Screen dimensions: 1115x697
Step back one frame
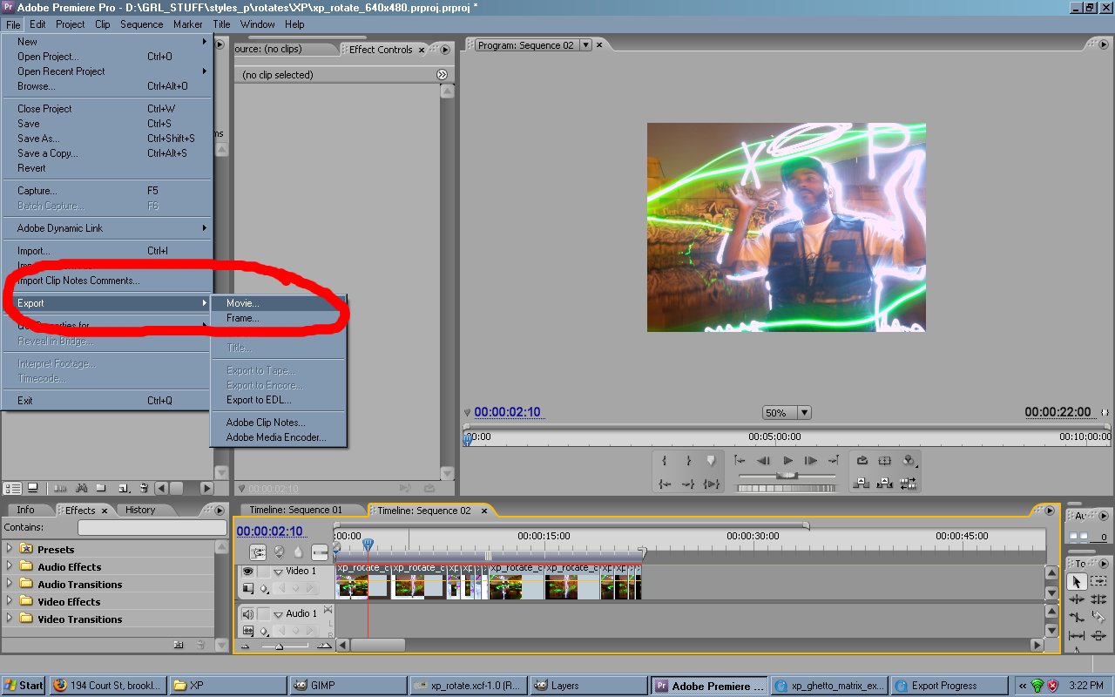[x=763, y=460]
